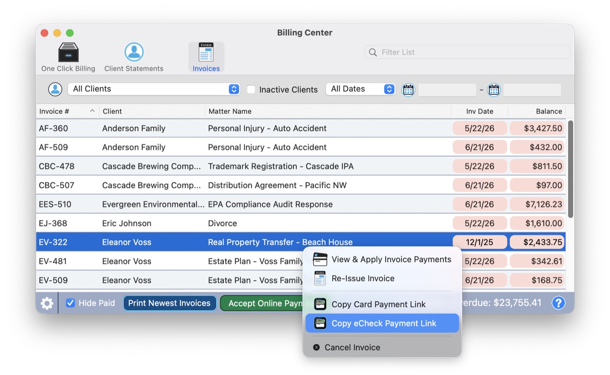Select invoice AF-360 row number
The height and width of the screenshot is (375, 610).
53,128
